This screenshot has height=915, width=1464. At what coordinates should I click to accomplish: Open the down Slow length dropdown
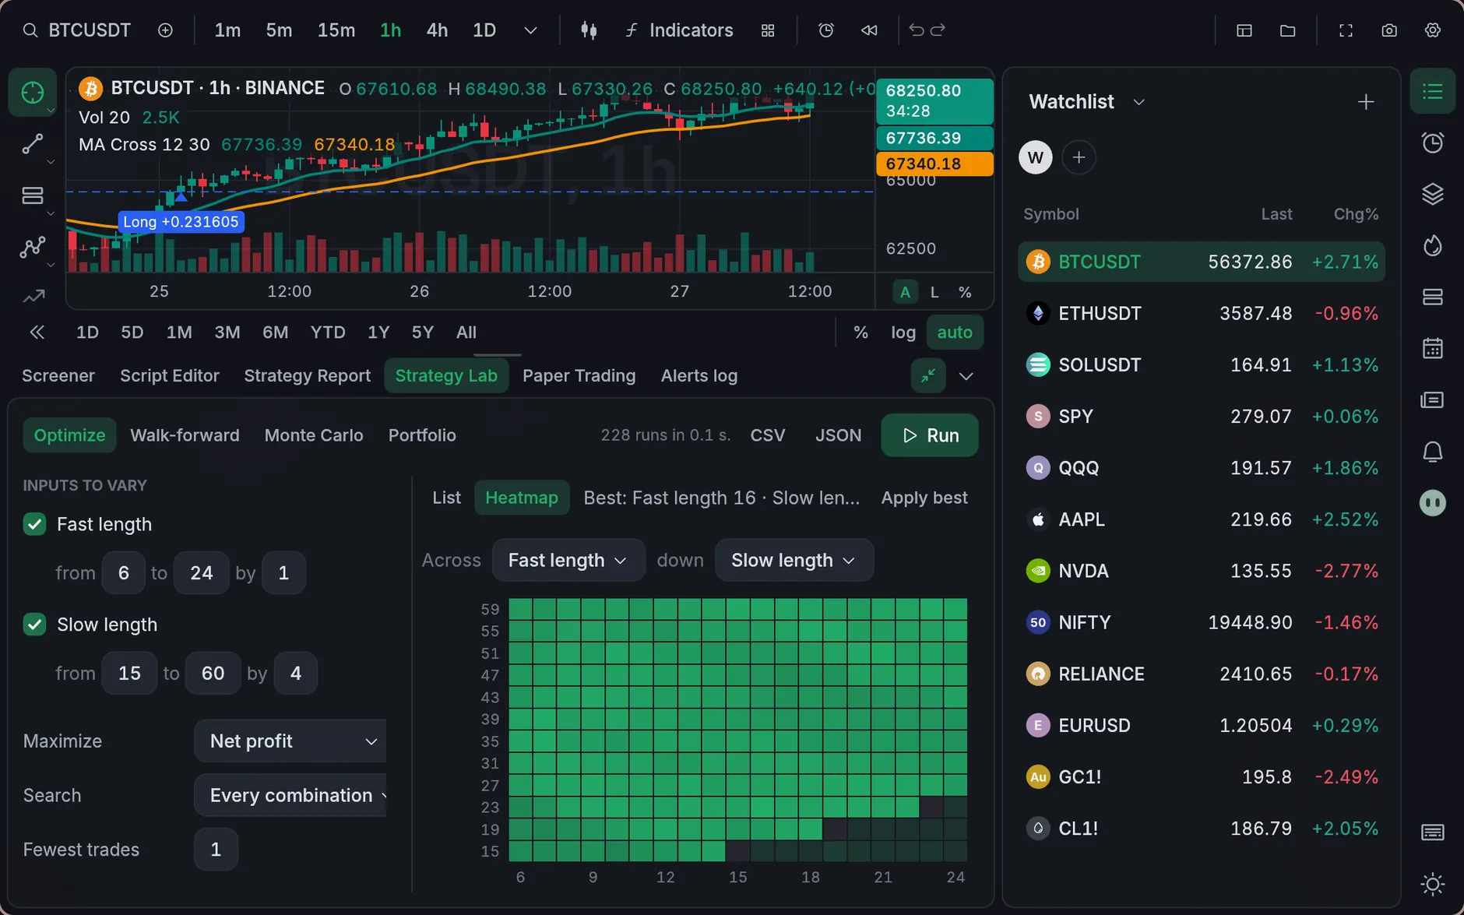[x=794, y=561]
